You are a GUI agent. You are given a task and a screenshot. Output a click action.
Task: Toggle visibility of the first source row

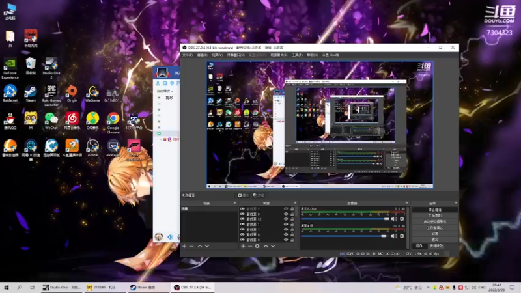pos(286,209)
